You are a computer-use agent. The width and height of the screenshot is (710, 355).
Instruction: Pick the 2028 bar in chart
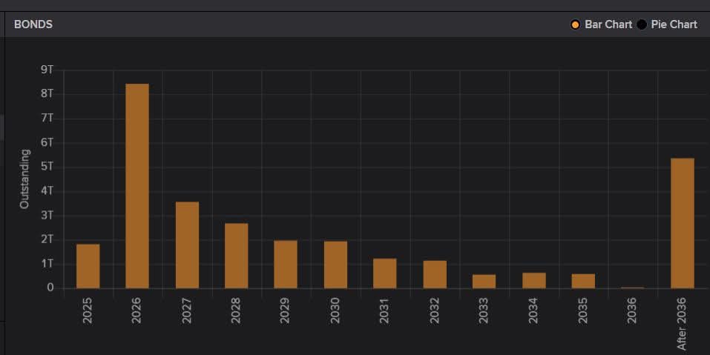tap(237, 256)
